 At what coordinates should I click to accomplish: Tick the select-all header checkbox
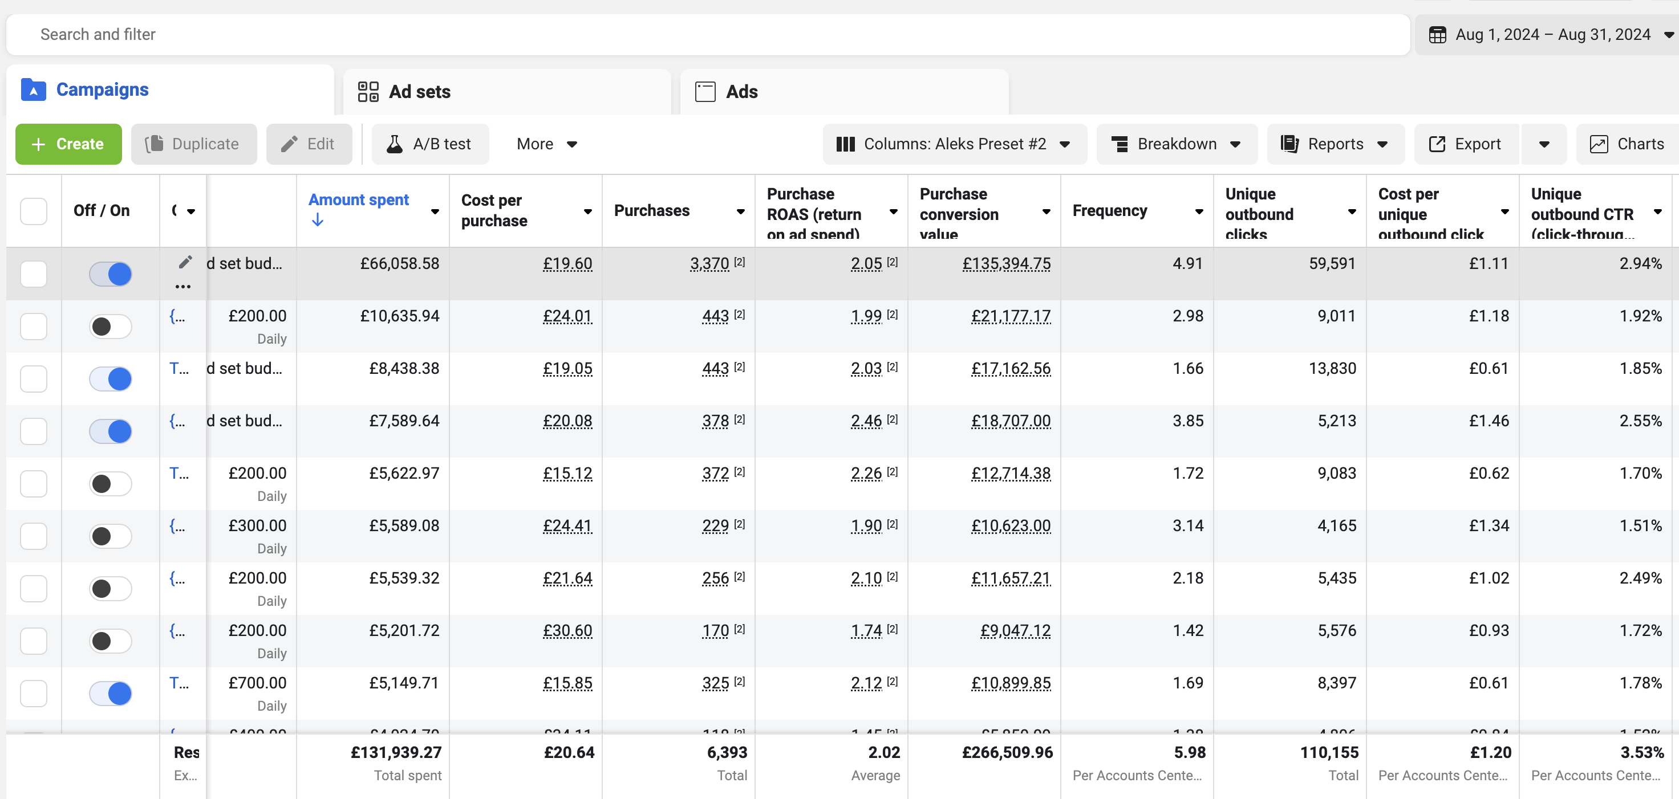(x=33, y=211)
